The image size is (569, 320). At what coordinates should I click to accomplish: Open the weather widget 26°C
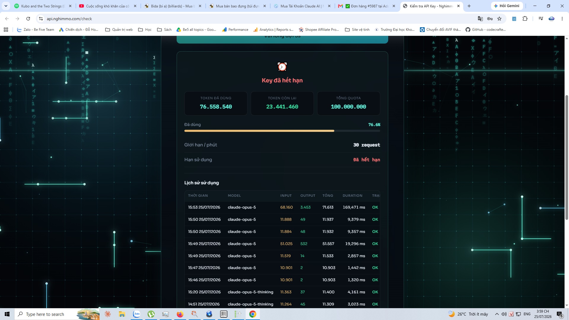tap(468, 314)
